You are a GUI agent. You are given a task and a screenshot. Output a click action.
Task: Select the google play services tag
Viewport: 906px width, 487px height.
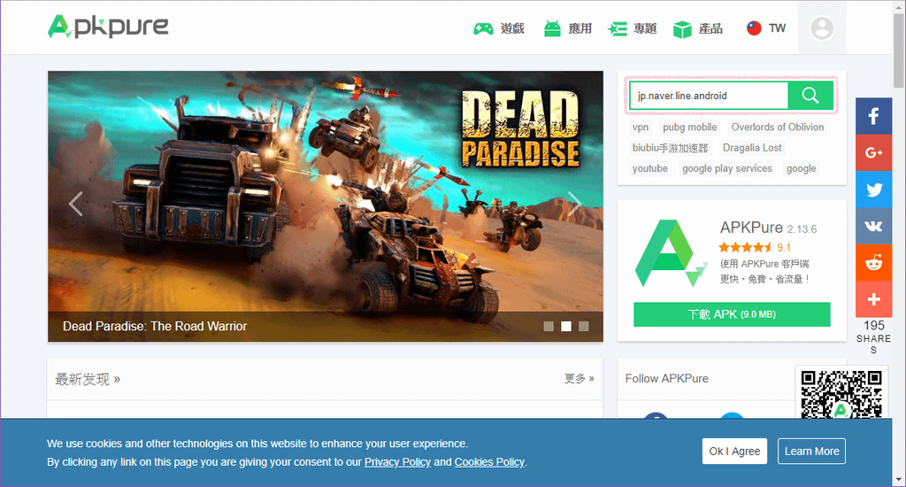(x=727, y=168)
